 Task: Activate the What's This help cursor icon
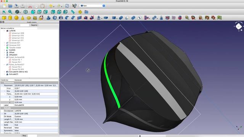74,6
